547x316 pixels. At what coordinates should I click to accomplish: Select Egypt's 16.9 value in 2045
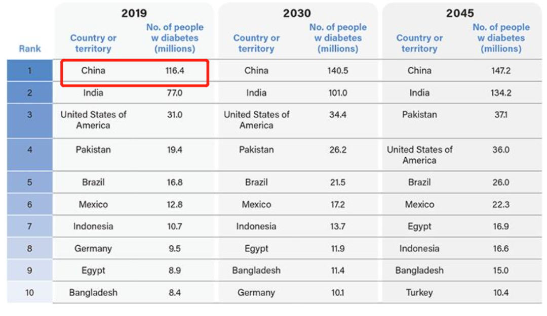pyautogui.click(x=501, y=227)
